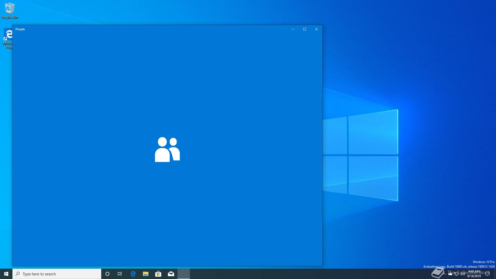
Task: Open Task View
Action: coord(120,274)
